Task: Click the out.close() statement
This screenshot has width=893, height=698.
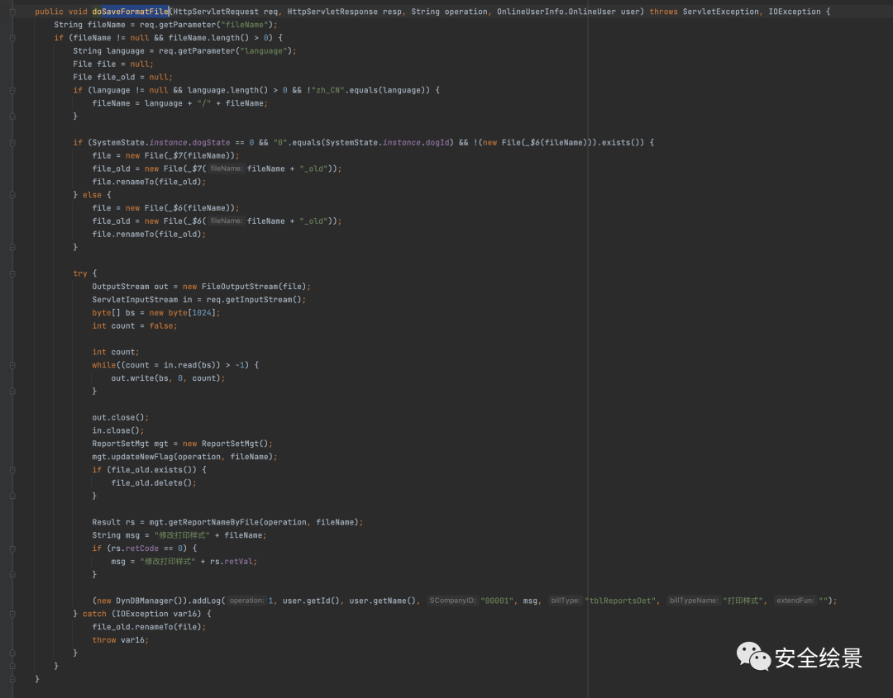Action: tap(120, 417)
